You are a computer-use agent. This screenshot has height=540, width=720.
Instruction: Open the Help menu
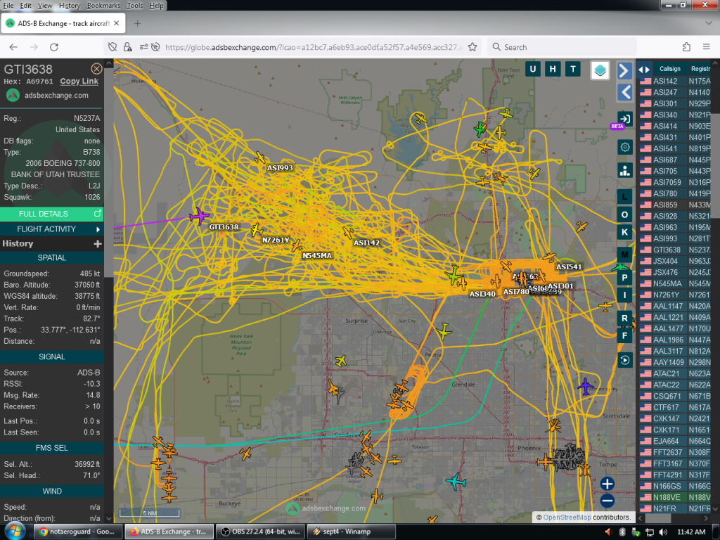156,6
